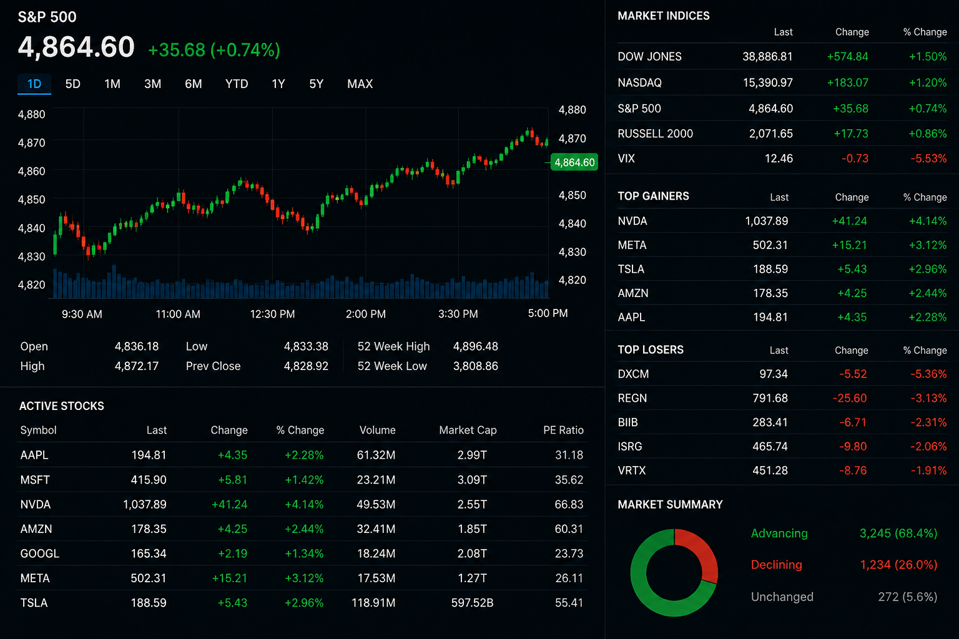Click AMZN symbol in Active Stocks

point(36,529)
